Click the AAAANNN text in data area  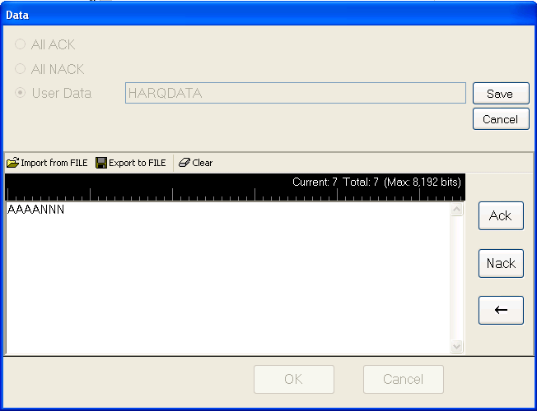(x=35, y=210)
